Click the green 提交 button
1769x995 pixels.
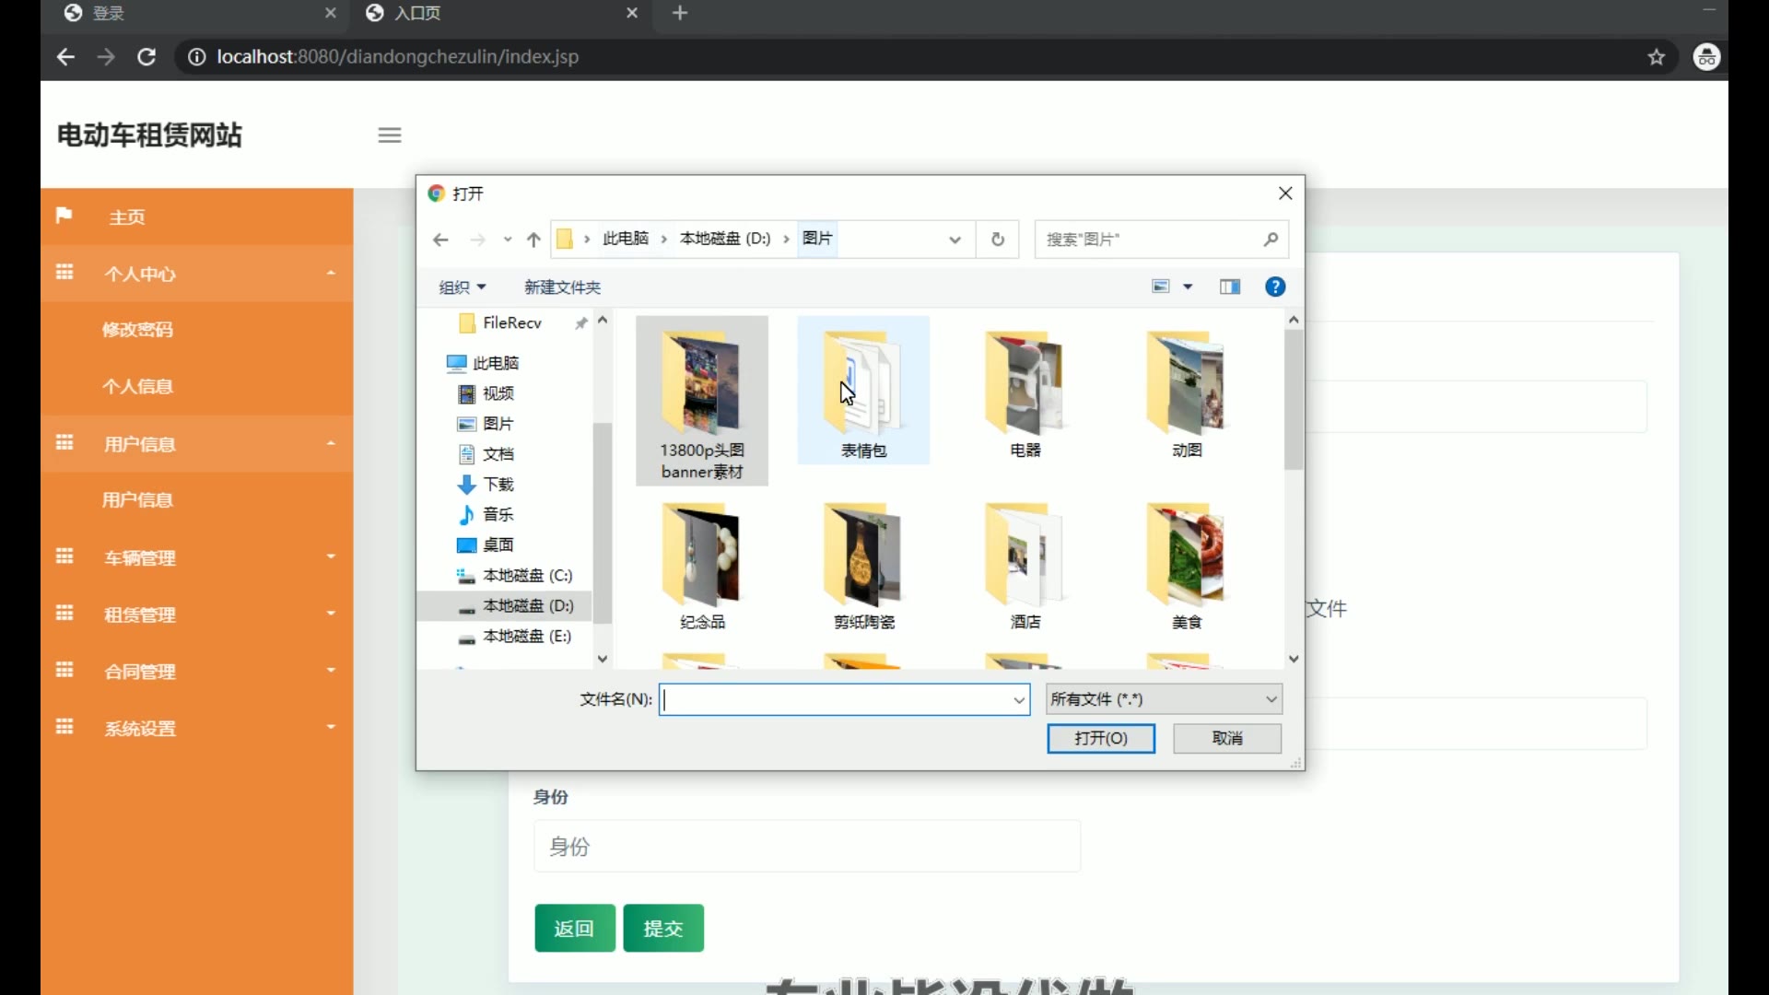[663, 928]
